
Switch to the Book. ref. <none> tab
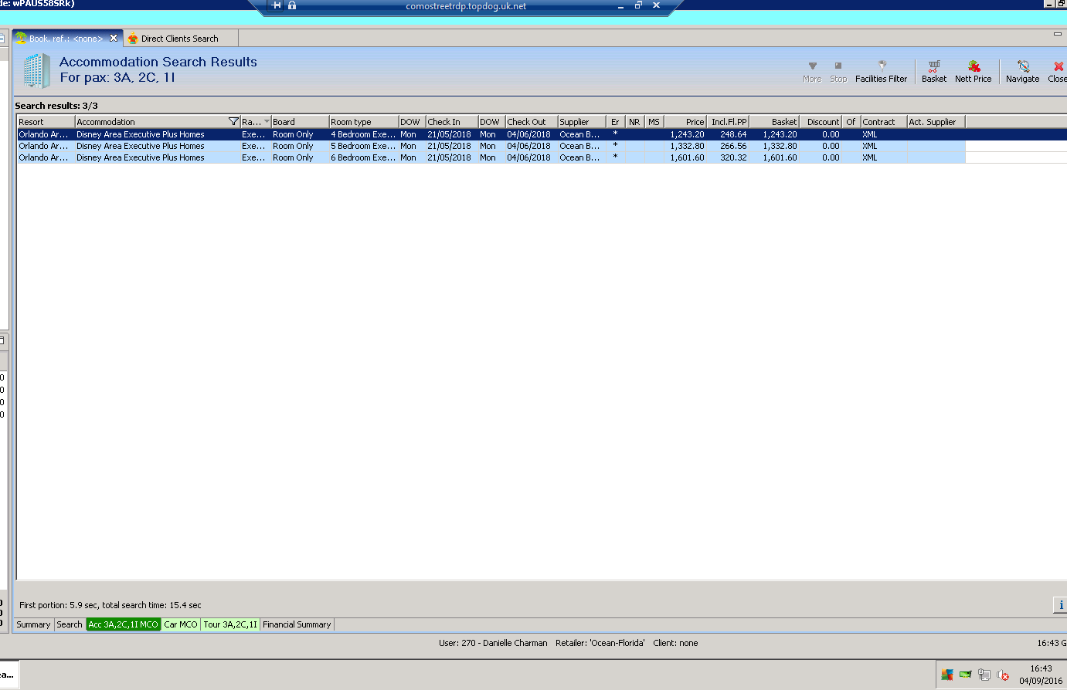coord(66,38)
